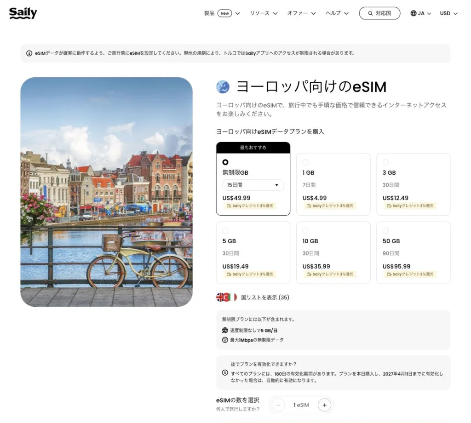
Task: Open 国リストを表示 (35) link
Action: [265, 297]
